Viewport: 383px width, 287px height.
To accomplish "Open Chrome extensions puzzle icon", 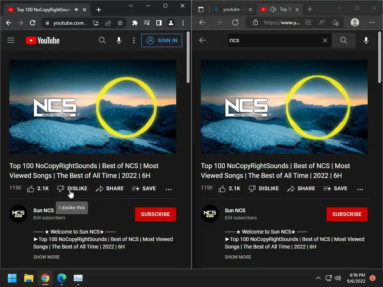I will (x=135, y=23).
